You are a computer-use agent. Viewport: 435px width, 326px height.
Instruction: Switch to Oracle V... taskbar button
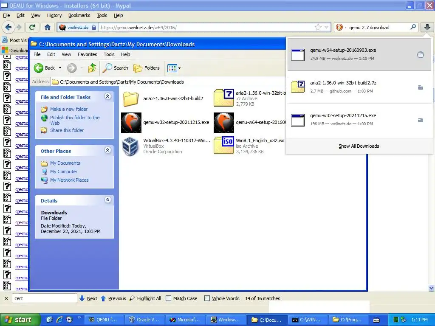[x=144, y=320]
